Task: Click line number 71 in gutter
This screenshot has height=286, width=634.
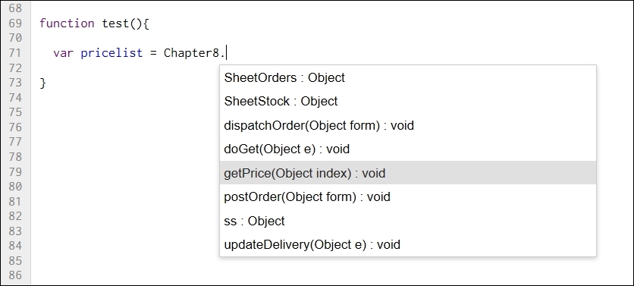Action: pos(15,53)
